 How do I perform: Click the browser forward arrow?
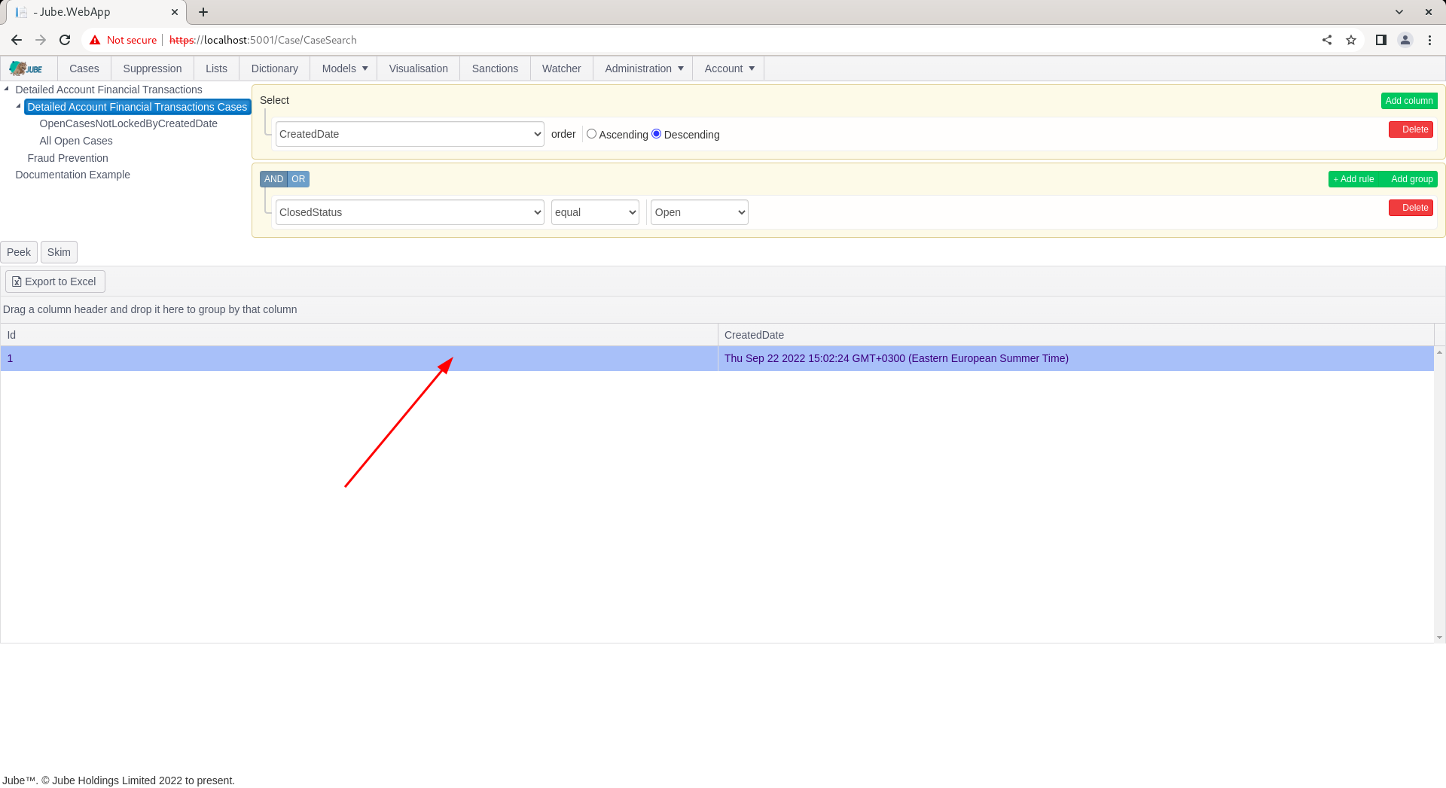[41, 40]
